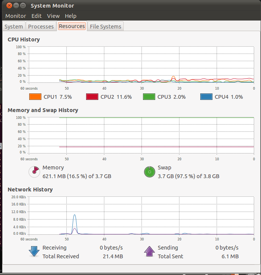This screenshot has width=261, height=275.
Task: Click the CPU1 orange color swatch
Action: pyautogui.click(x=35, y=97)
